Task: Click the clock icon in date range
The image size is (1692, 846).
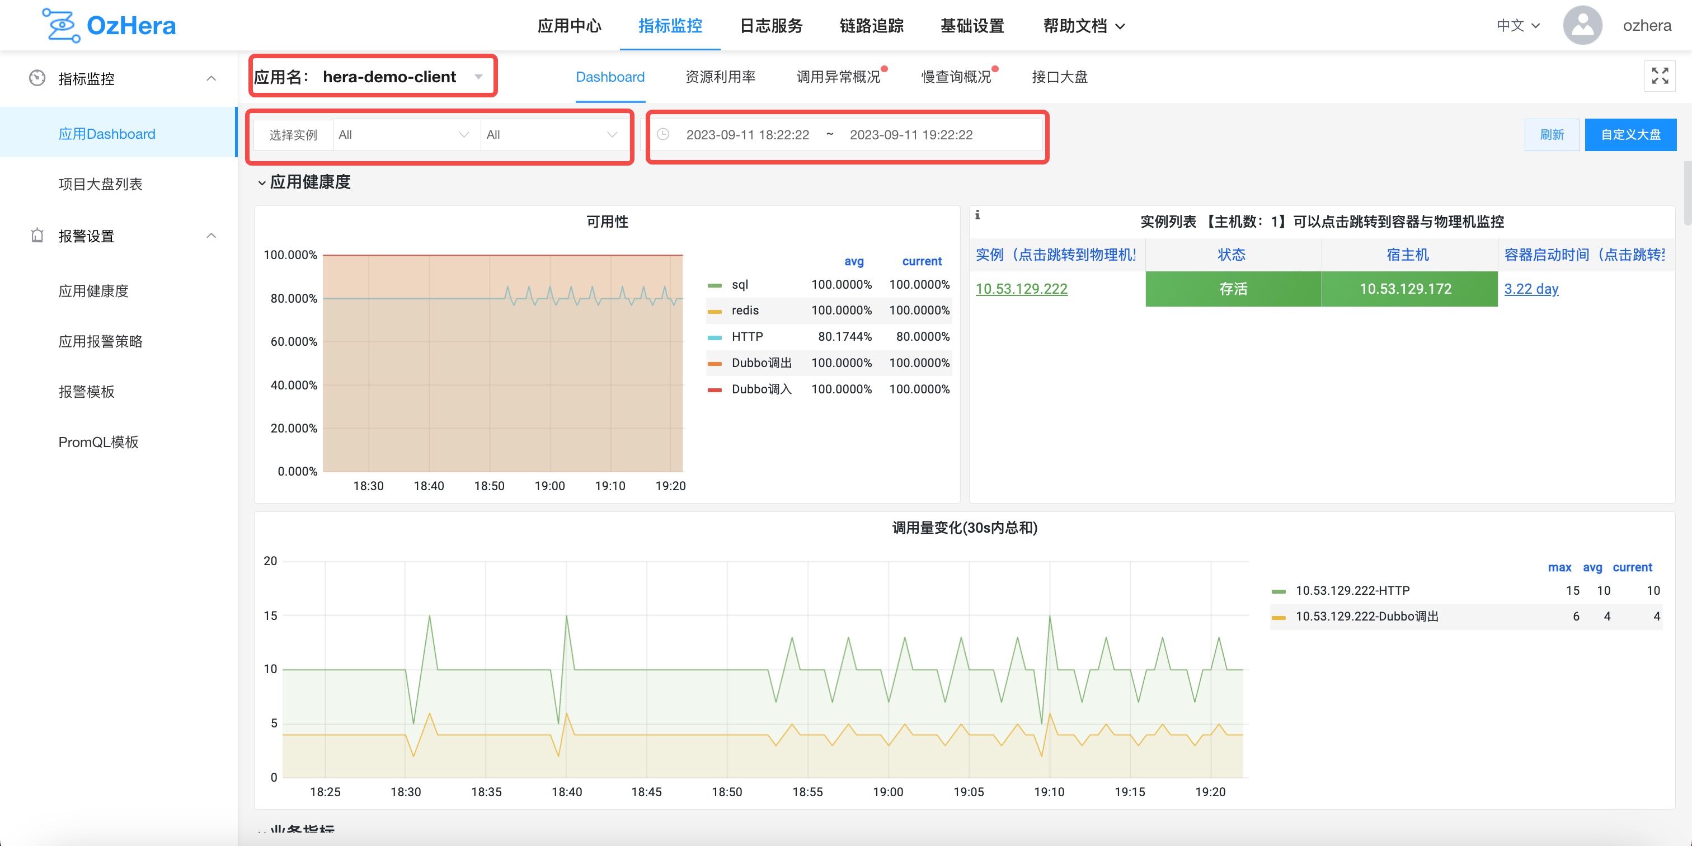Action: tap(664, 135)
